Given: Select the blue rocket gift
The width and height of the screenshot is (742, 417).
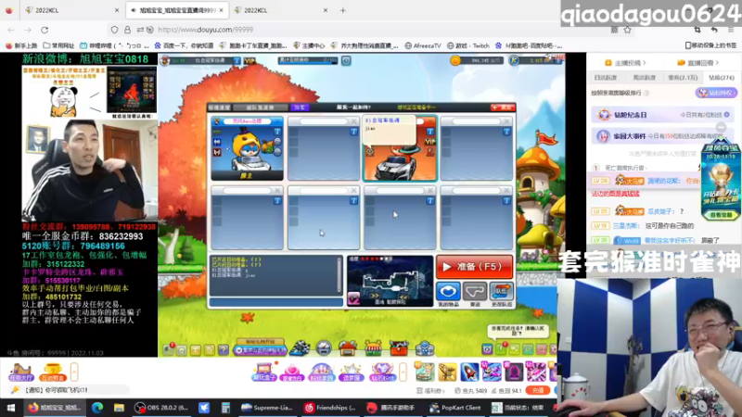Looking at the screenshot, I should [469, 373].
